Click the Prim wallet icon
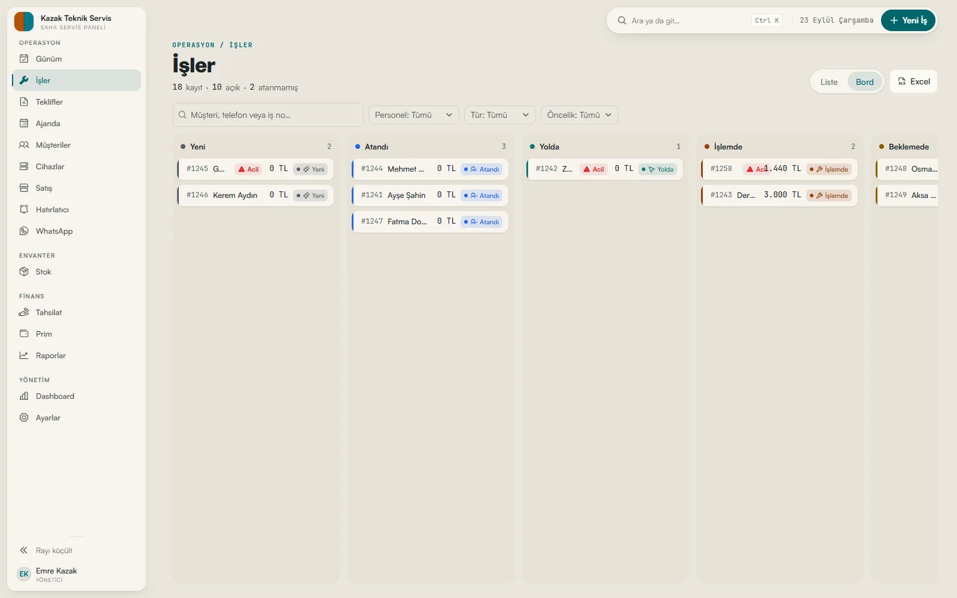The width and height of the screenshot is (957, 598). click(24, 334)
